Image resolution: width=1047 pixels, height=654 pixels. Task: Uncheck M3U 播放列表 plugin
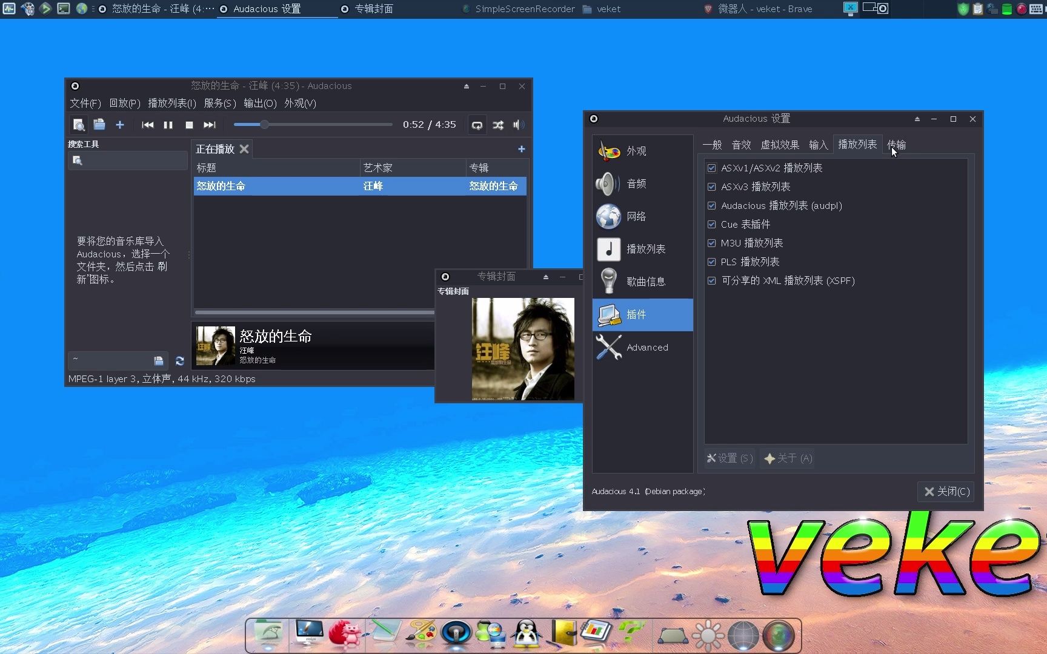point(712,243)
